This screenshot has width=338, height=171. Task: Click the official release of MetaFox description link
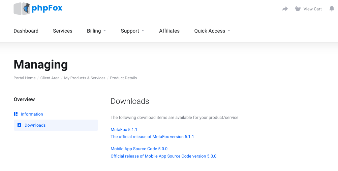pyautogui.click(x=152, y=137)
